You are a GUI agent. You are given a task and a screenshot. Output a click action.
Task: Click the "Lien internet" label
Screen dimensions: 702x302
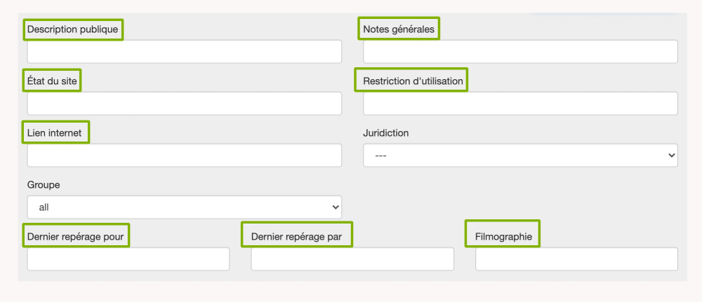tap(55, 132)
